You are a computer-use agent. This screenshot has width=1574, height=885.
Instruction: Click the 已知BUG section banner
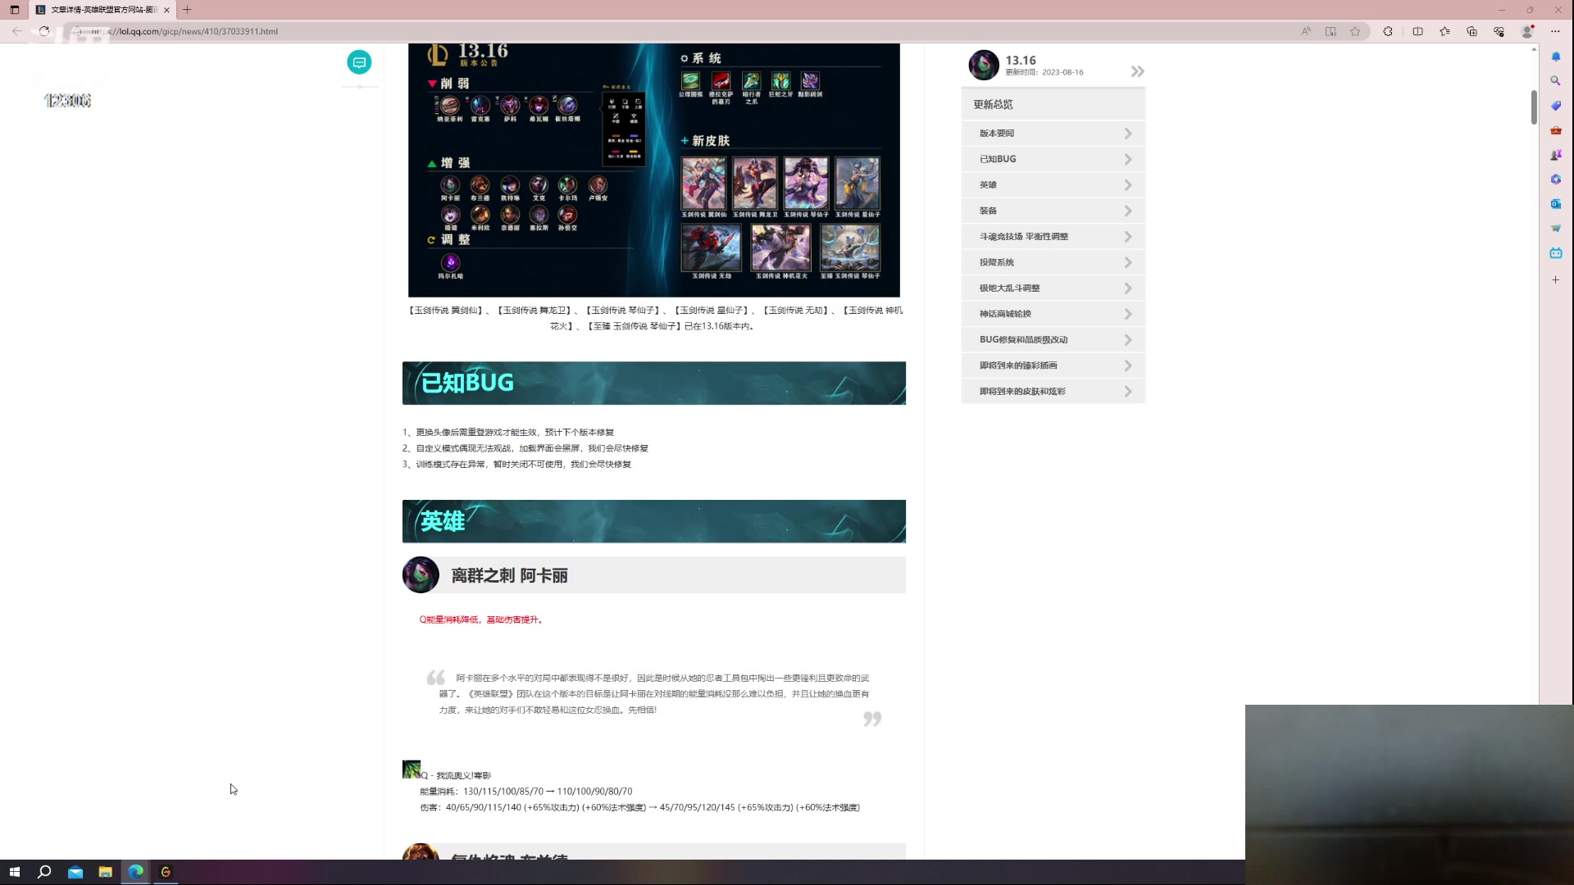[x=654, y=383]
